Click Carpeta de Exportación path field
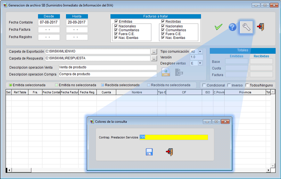Screen dimensions: 281x179 click(98, 52)
